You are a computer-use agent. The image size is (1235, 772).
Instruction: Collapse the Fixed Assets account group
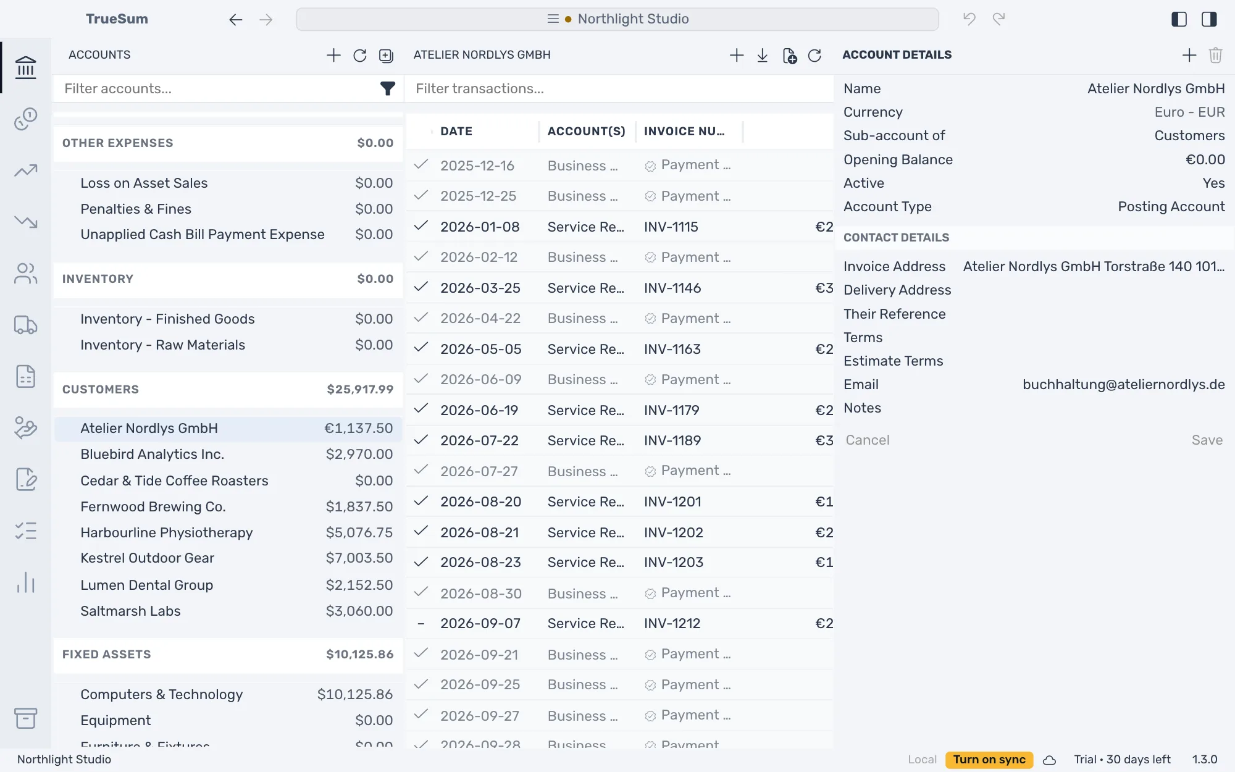click(x=228, y=655)
